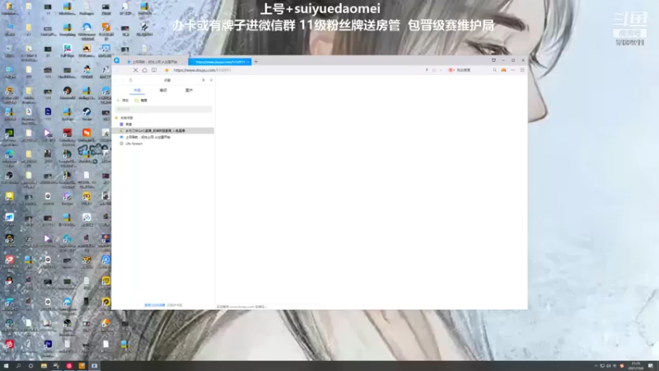This screenshot has width=659, height=371.
Task: Open the Life Restart bookmark
Action: pos(131,143)
